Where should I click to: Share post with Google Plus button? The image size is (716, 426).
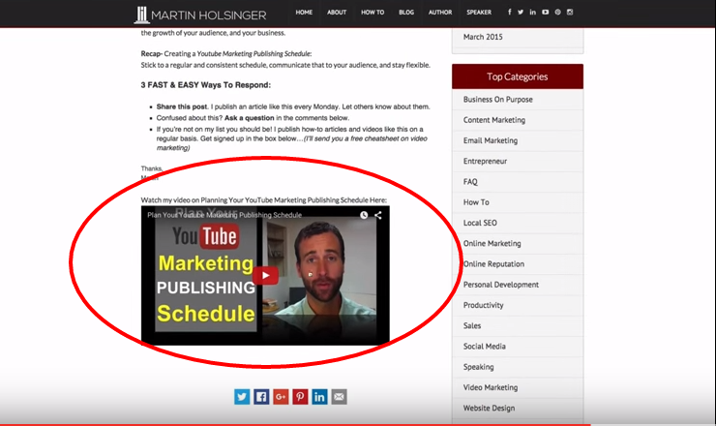click(281, 397)
